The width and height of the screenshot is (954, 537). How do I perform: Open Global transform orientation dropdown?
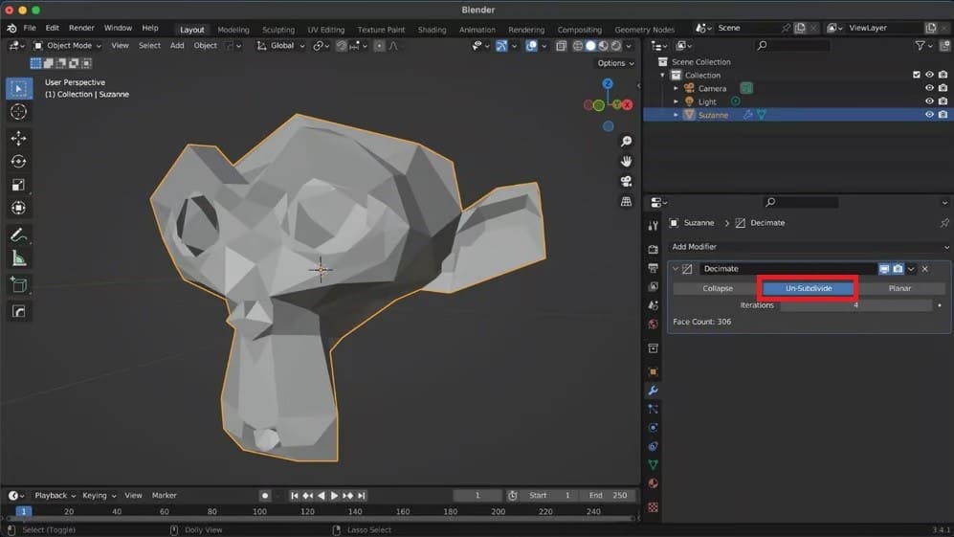[x=280, y=46]
